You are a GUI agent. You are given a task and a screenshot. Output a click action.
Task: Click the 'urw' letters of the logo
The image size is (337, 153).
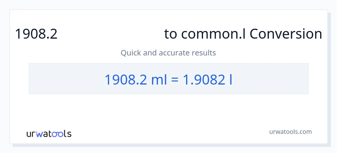coord(34,134)
